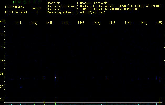Select the filename 03141440.png

click(x=14, y=7)
